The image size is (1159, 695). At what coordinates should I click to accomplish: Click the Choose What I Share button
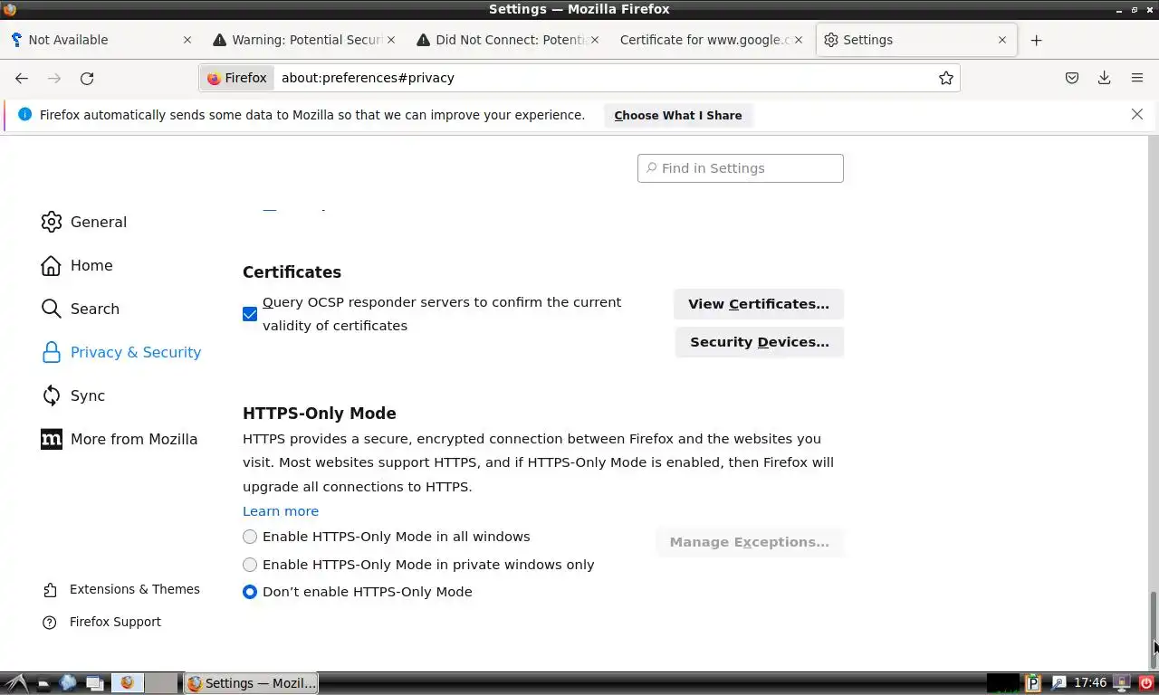tap(678, 115)
